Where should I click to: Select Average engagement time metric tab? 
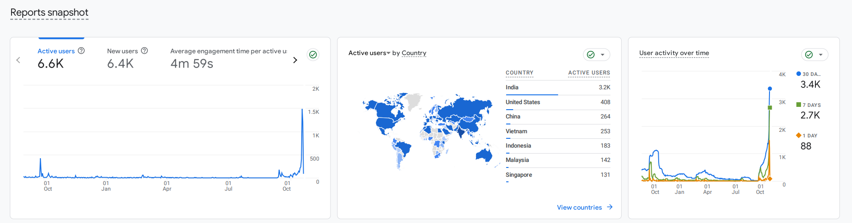click(228, 58)
